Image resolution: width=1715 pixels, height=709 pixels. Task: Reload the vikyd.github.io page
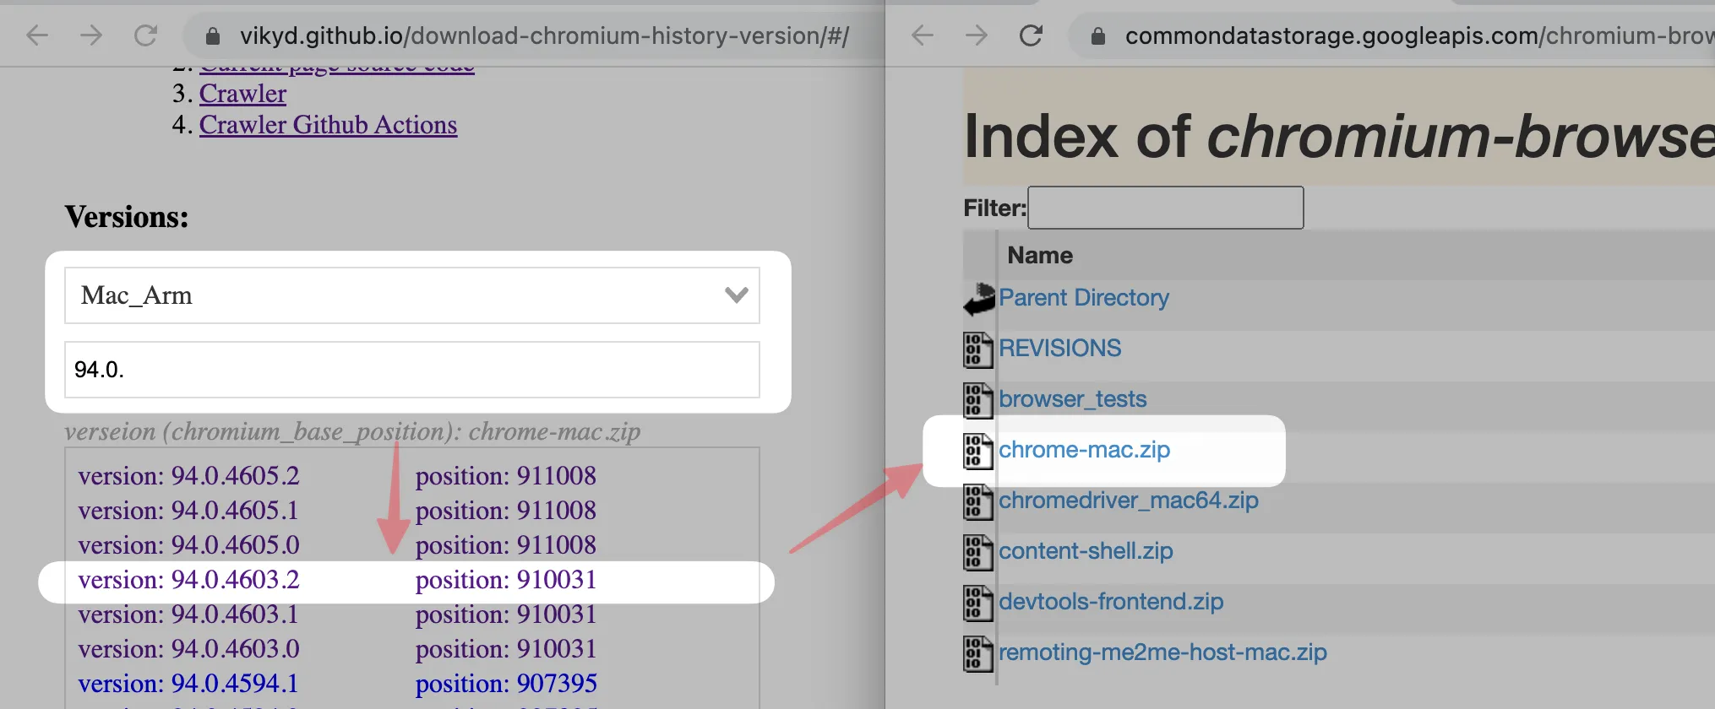point(145,35)
